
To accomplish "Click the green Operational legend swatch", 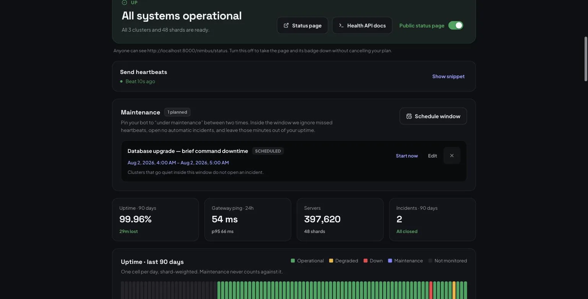I will click(x=293, y=261).
